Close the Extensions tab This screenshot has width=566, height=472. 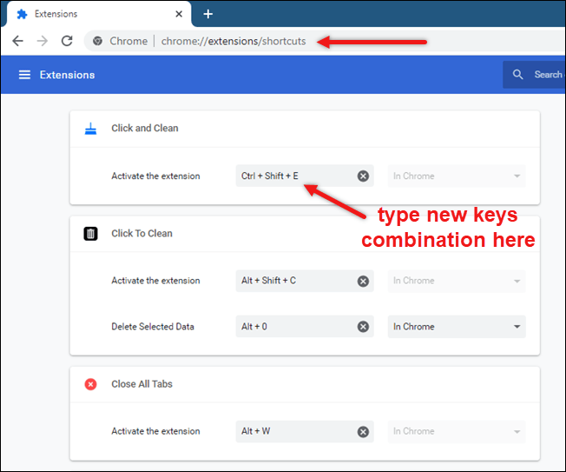pyautogui.click(x=179, y=14)
